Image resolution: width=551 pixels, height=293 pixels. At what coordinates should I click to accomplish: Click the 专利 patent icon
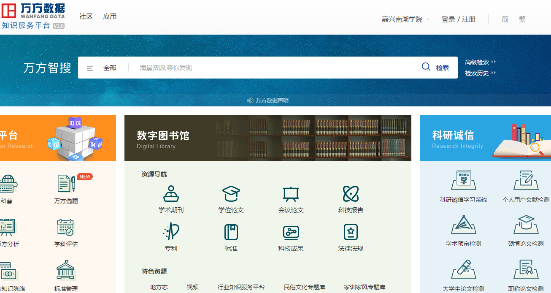pos(171,232)
